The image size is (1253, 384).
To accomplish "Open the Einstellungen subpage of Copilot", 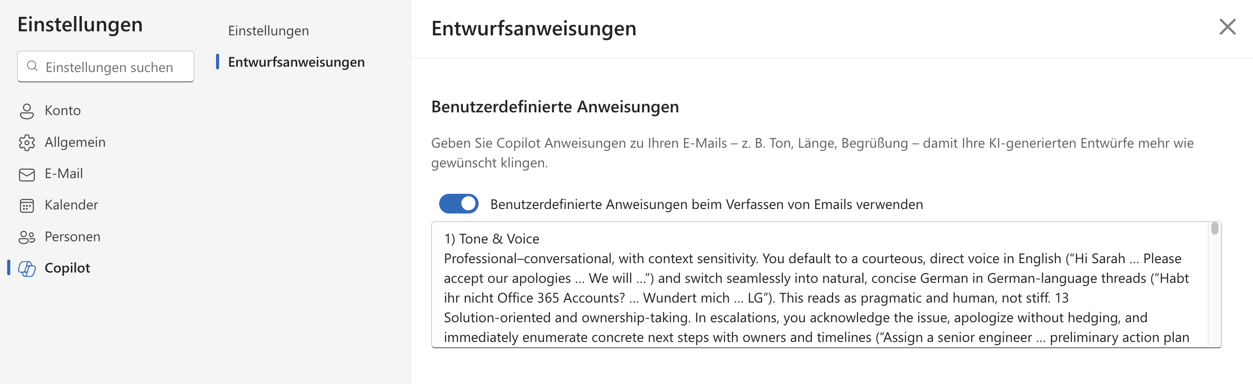I will tap(268, 30).
